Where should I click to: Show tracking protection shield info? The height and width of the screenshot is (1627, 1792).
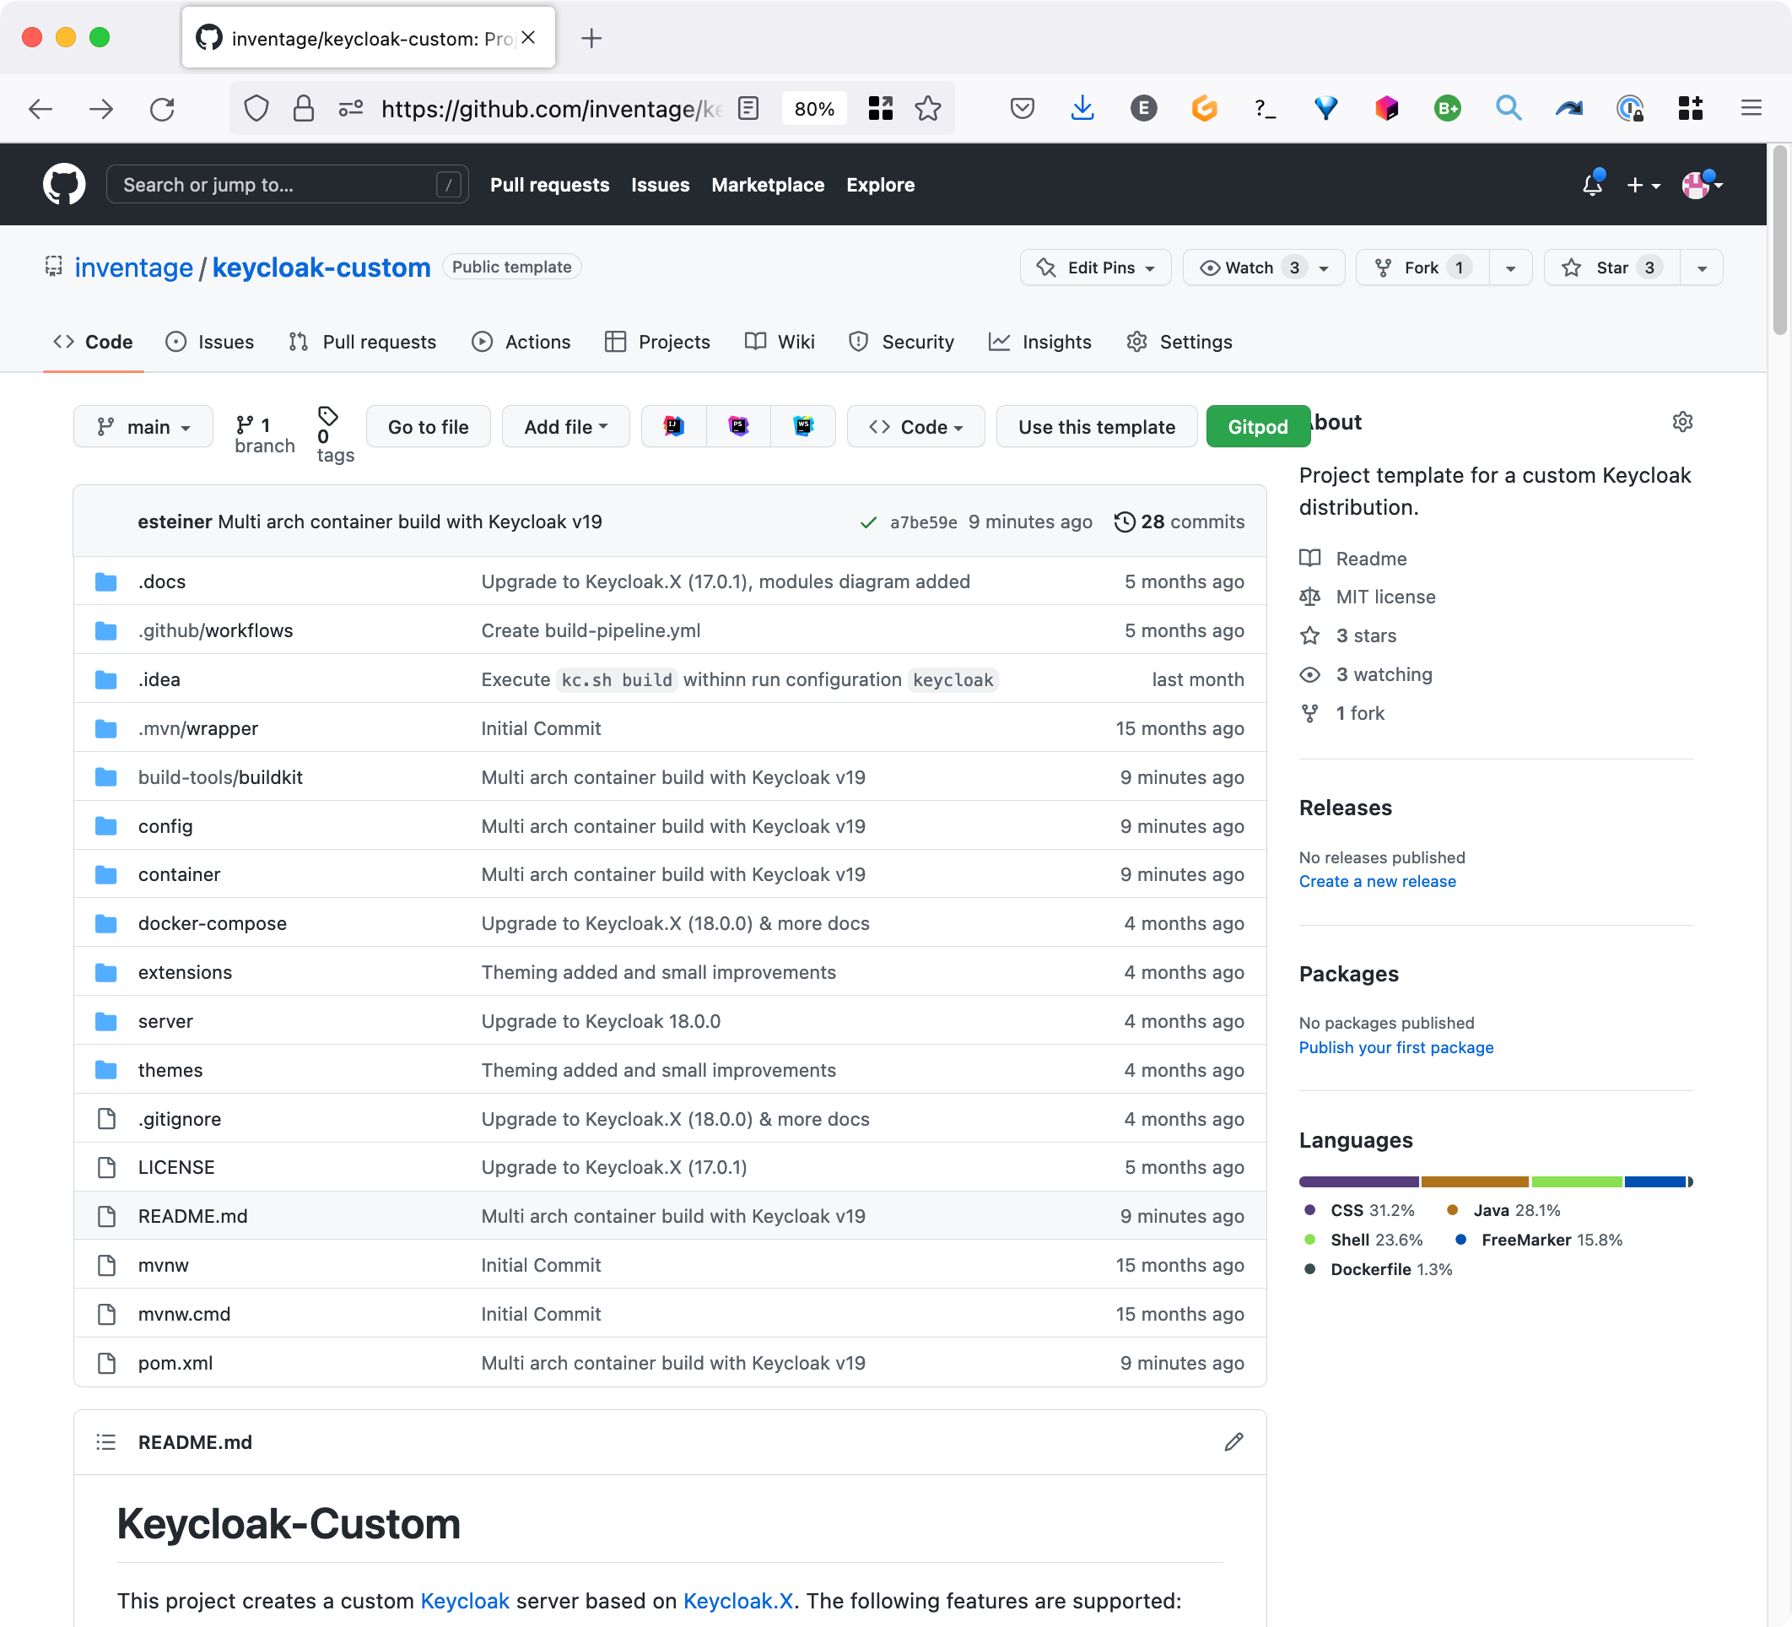256,109
